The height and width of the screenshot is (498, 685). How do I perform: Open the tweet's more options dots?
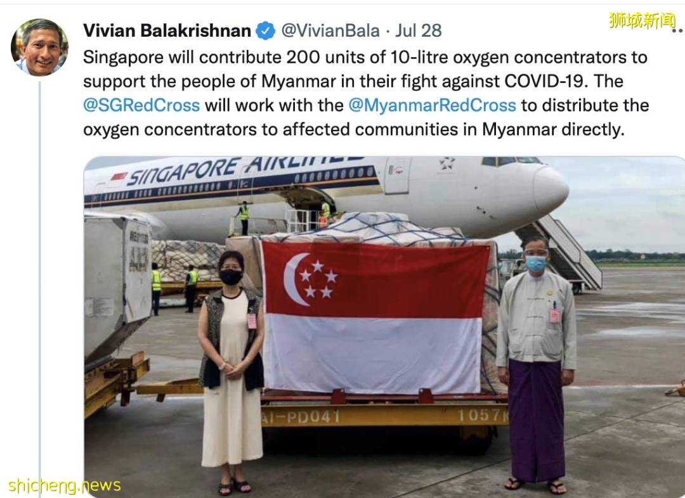click(677, 30)
